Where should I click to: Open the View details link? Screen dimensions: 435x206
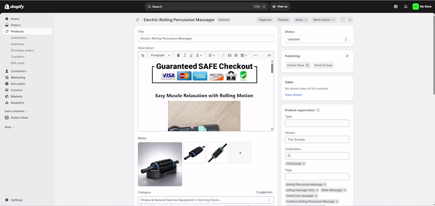293,95
